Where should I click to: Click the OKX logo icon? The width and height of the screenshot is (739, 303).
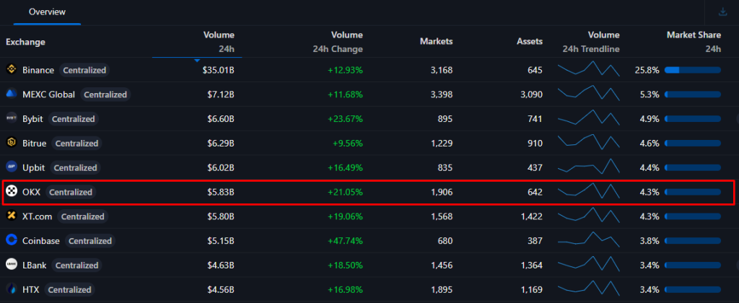click(x=12, y=192)
